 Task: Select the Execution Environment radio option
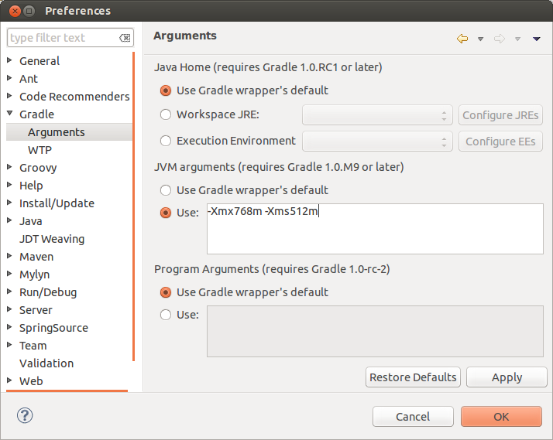coord(166,141)
